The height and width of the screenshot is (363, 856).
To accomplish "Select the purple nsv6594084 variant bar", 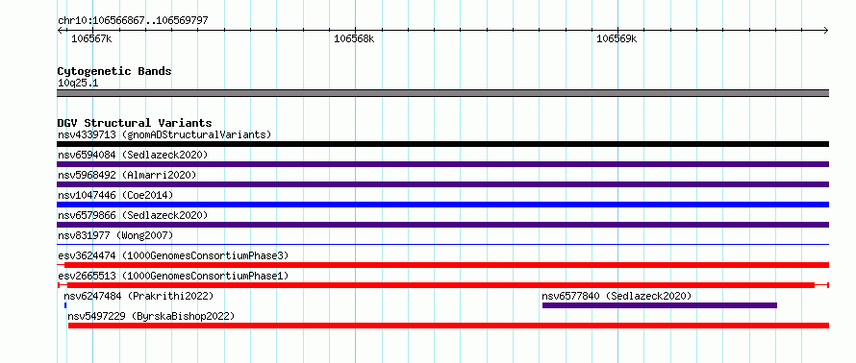I will [x=442, y=164].
